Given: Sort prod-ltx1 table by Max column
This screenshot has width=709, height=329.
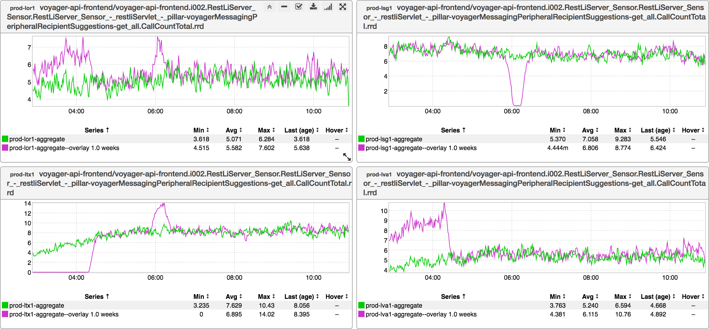Looking at the screenshot, I should 266,297.
